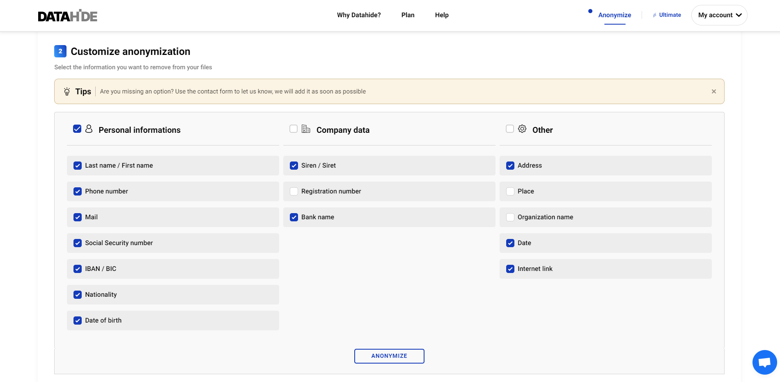
Task: Uncheck Phone number option
Action: point(78,191)
